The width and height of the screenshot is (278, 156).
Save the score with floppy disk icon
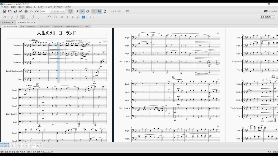click(x=15, y=11)
